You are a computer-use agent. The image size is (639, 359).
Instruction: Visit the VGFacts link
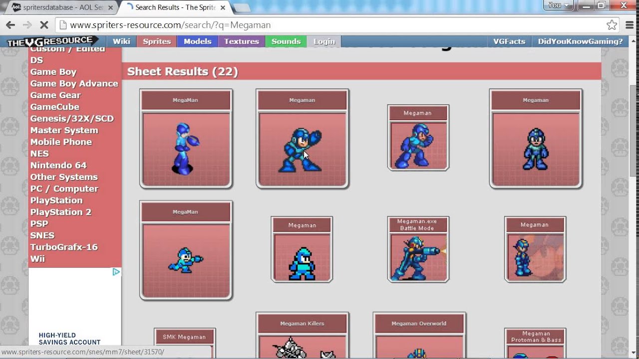click(x=509, y=41)
